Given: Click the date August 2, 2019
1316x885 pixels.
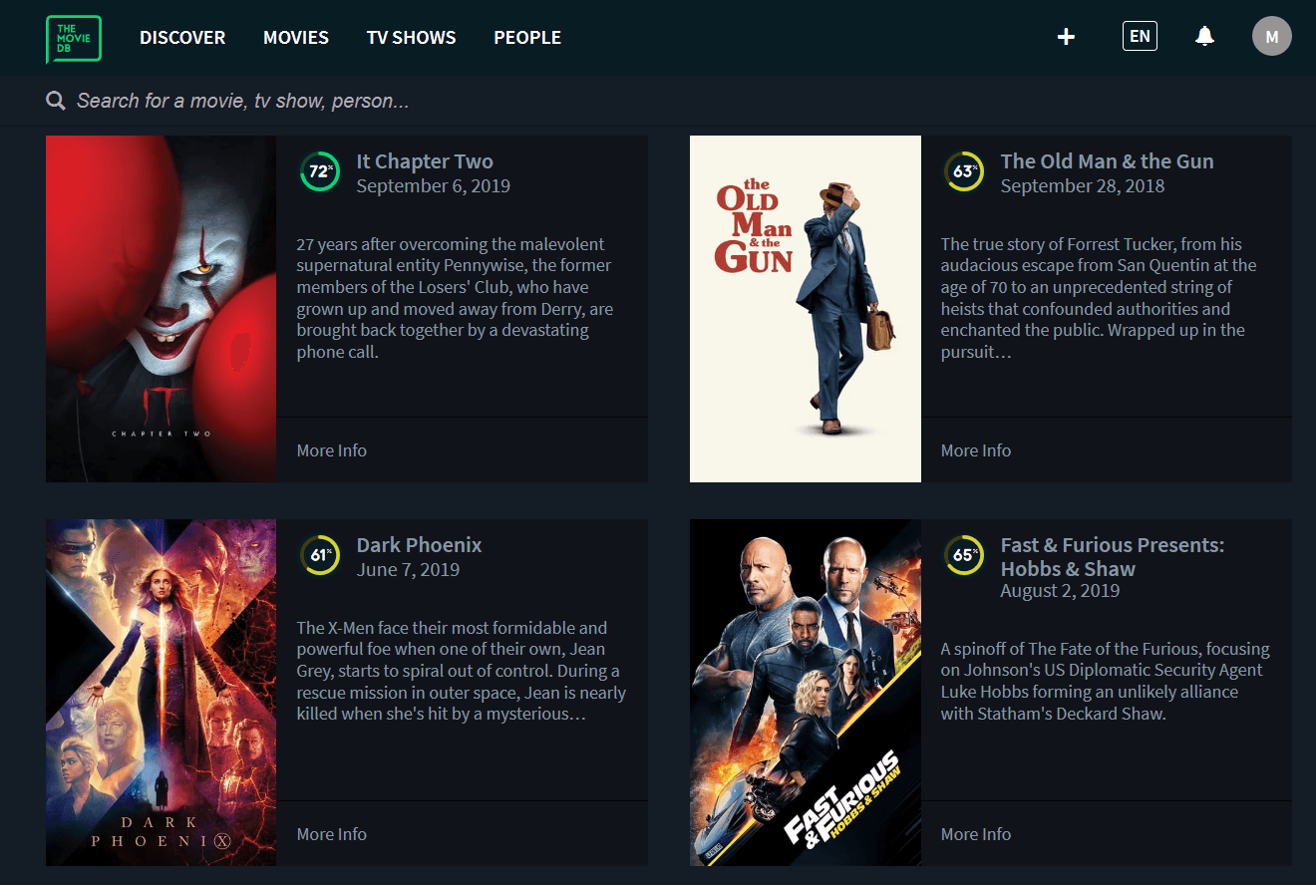Looking at the screenshot, I should coord(1060,591).
